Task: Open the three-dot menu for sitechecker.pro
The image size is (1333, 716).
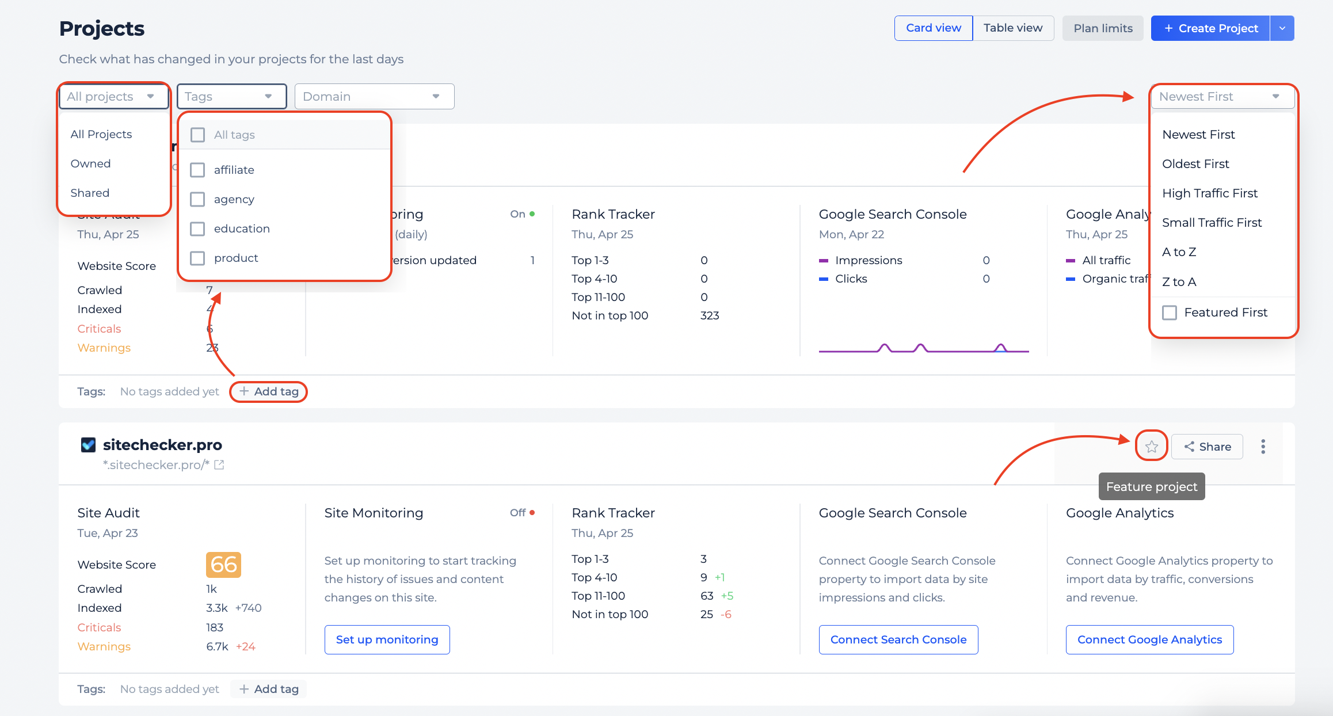Action: point(1263,447)
